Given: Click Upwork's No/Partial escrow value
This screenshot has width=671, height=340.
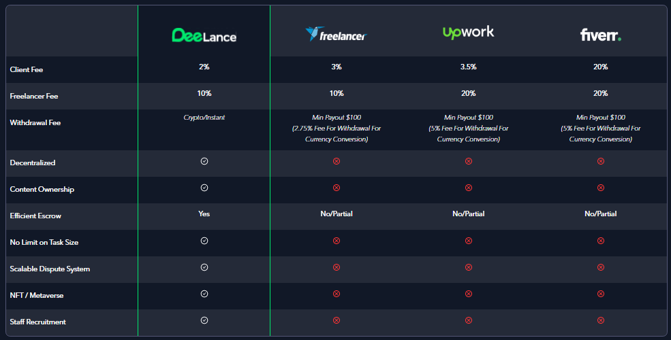Looking at the screenshot, I should click(469, 214).
